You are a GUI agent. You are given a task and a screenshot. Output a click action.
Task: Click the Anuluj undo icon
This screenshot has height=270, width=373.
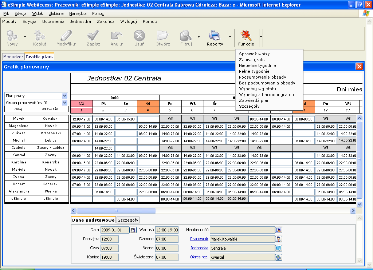tap(117, 35)
